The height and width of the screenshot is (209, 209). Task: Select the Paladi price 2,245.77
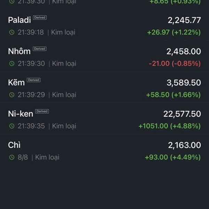click(184, 20)
